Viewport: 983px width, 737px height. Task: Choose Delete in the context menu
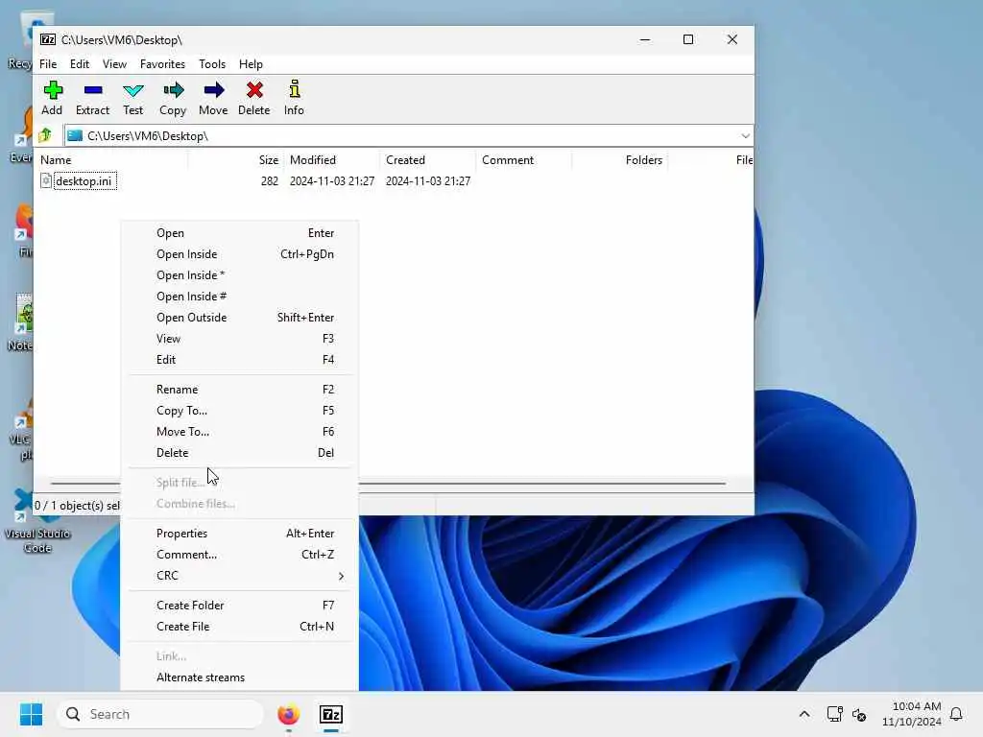pos(239,453)
